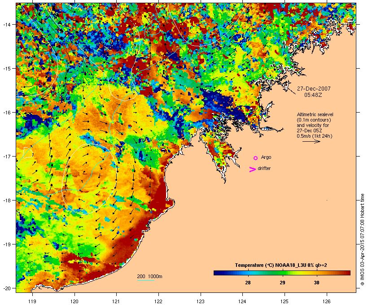Click the 'Altimetric sealevel' legend text
The width and height of the screenshot is (368, 305).
tap(315, 114)
